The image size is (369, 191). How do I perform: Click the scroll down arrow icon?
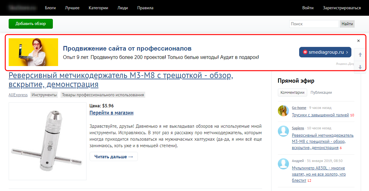[x=360, y=67]
